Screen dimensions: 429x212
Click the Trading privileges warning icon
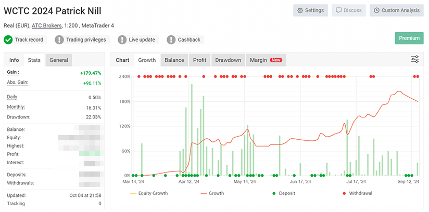pos(59,39)
